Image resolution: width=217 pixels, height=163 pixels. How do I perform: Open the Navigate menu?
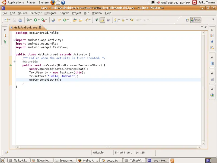[x=50, y=13]
